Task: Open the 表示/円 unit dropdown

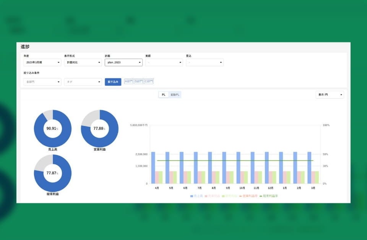Action: click(330, 95)
